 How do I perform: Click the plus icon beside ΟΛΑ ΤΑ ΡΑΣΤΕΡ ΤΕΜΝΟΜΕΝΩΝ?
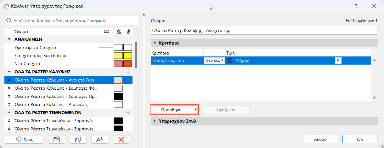[x=128, y=113]
